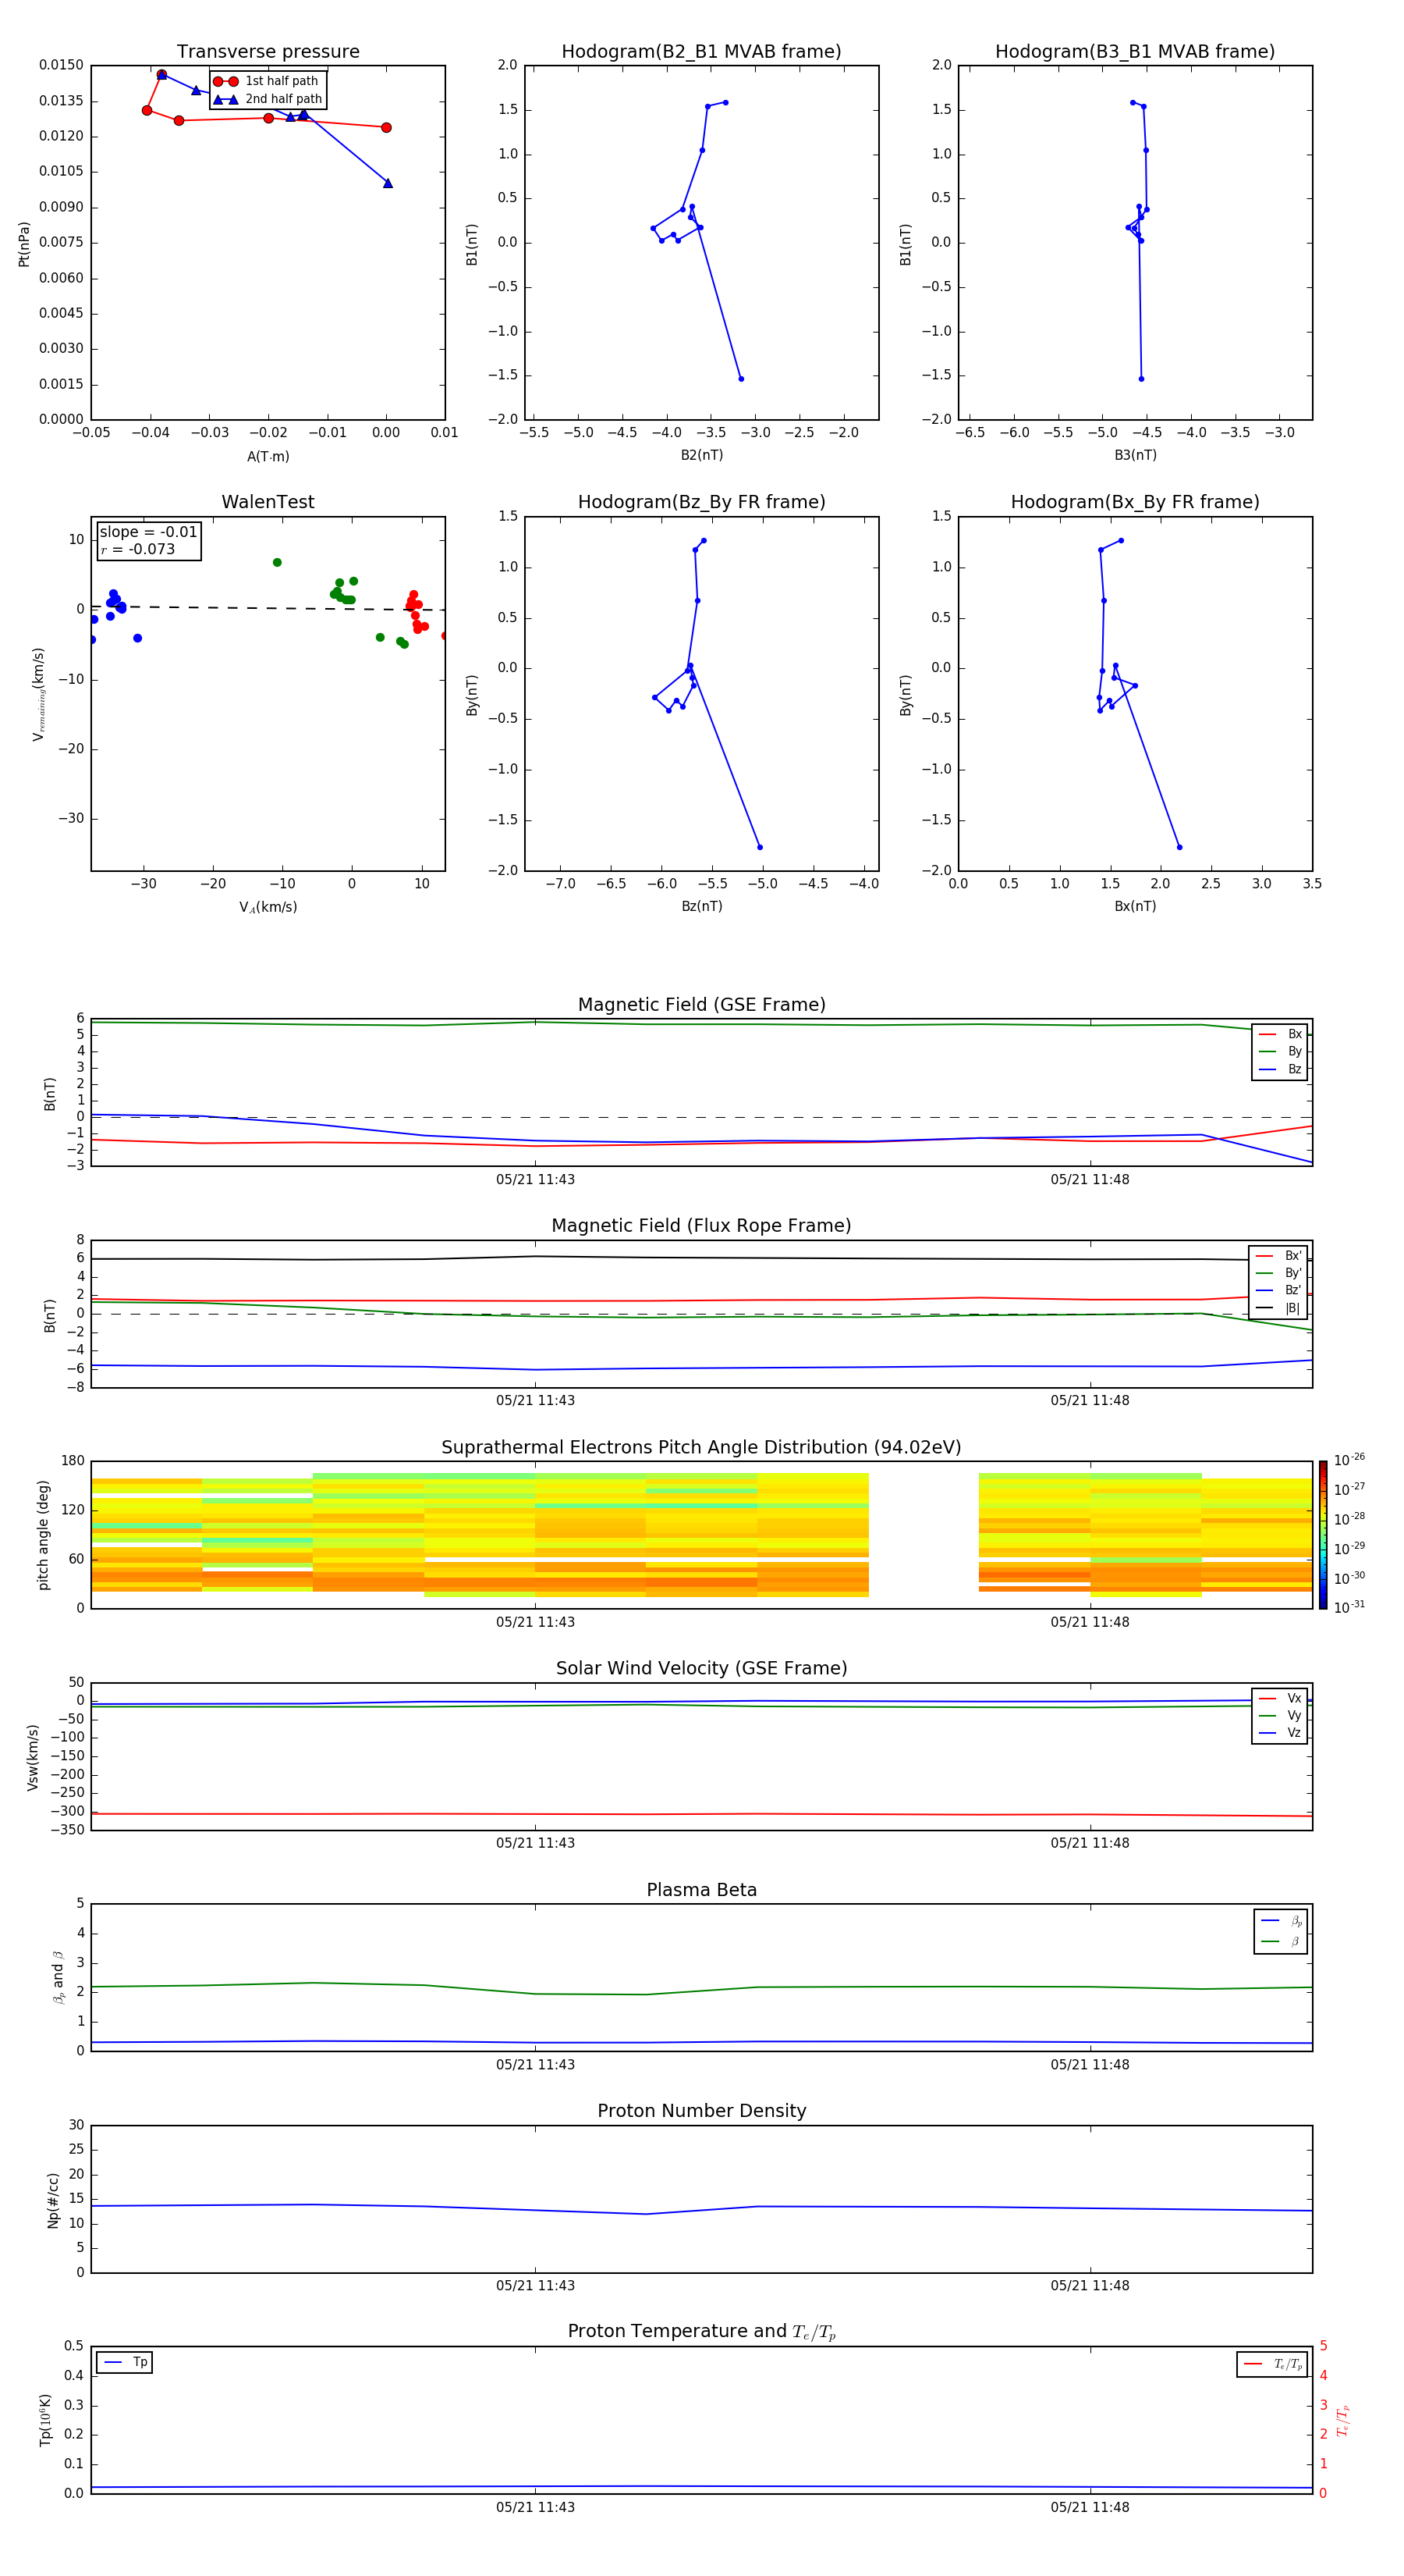This screenshot has height=2576, width=1404.
Task: Click the red Te/Tp right-axis label
Action: [1343, 2421]
